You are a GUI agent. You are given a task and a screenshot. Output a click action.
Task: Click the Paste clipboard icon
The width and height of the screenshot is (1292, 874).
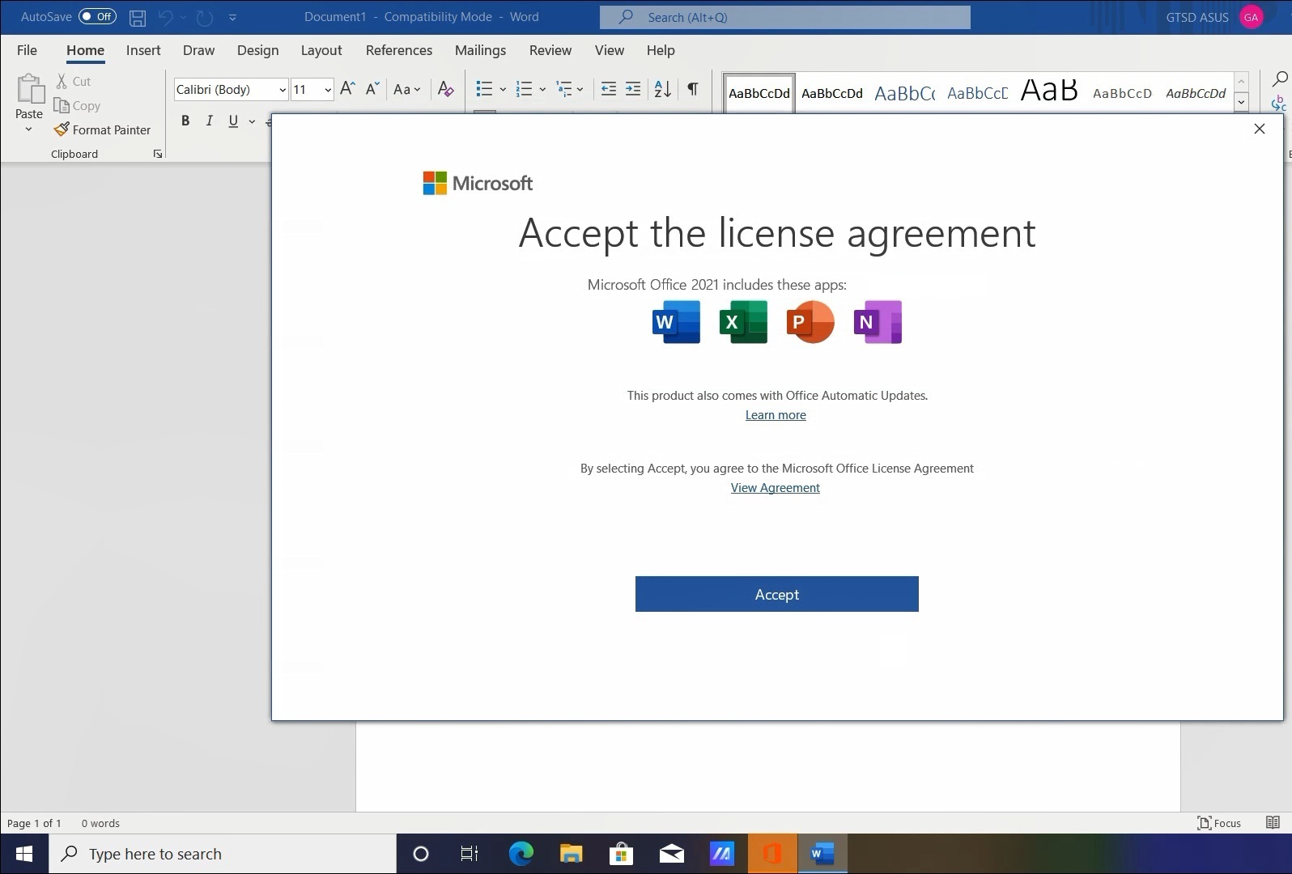[x=30, y=89]
